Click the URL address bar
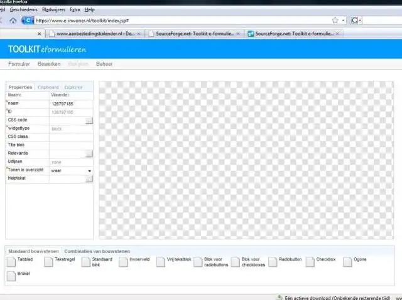402x300 pixels. [182, 21]
